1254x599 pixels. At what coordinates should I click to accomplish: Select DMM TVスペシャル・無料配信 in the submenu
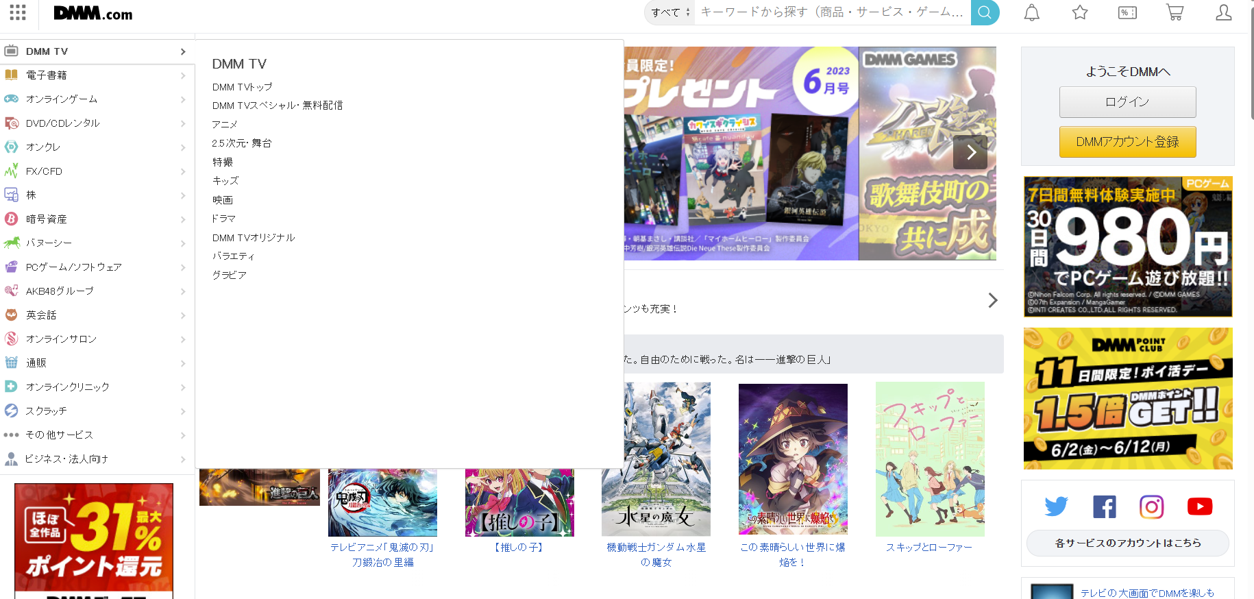tap(278, 106)
